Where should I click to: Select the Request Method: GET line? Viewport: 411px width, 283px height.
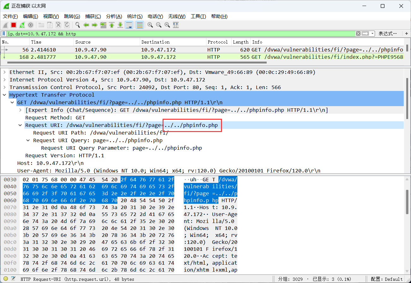point(55,117)
